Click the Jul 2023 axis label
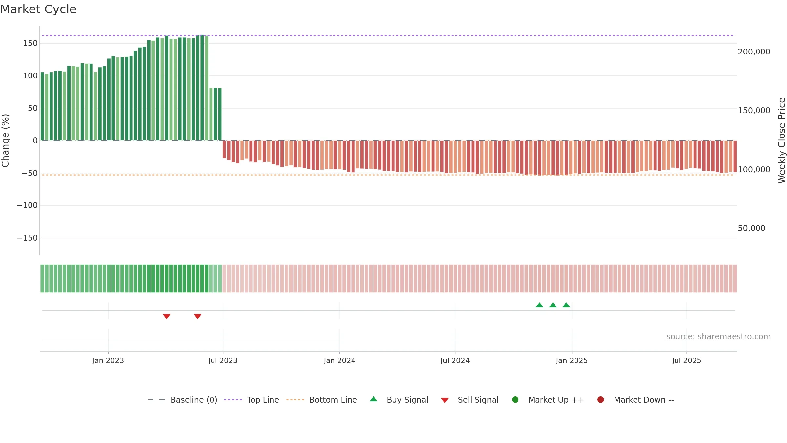This screenshot has width=787, height=443. click(x=223, y=361)
